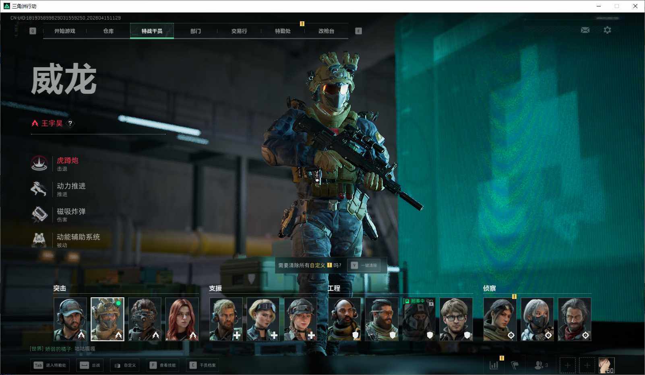645x375 pixels.
Task: Click the first empty squad slot plus
Action: click(x=568, y=365)
